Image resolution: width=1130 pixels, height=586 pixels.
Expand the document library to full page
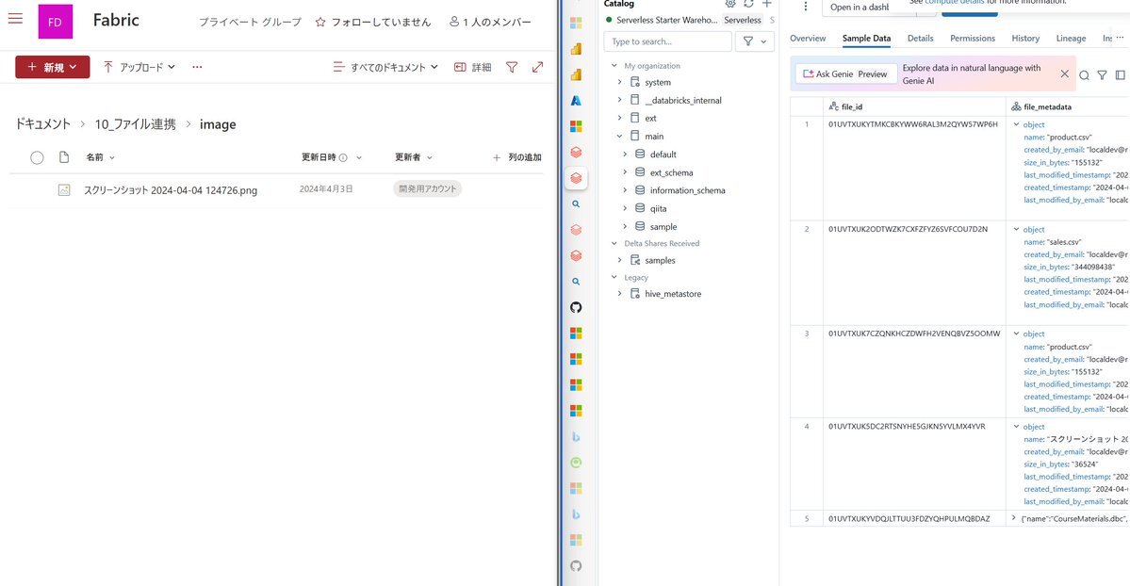pos(537,67)
